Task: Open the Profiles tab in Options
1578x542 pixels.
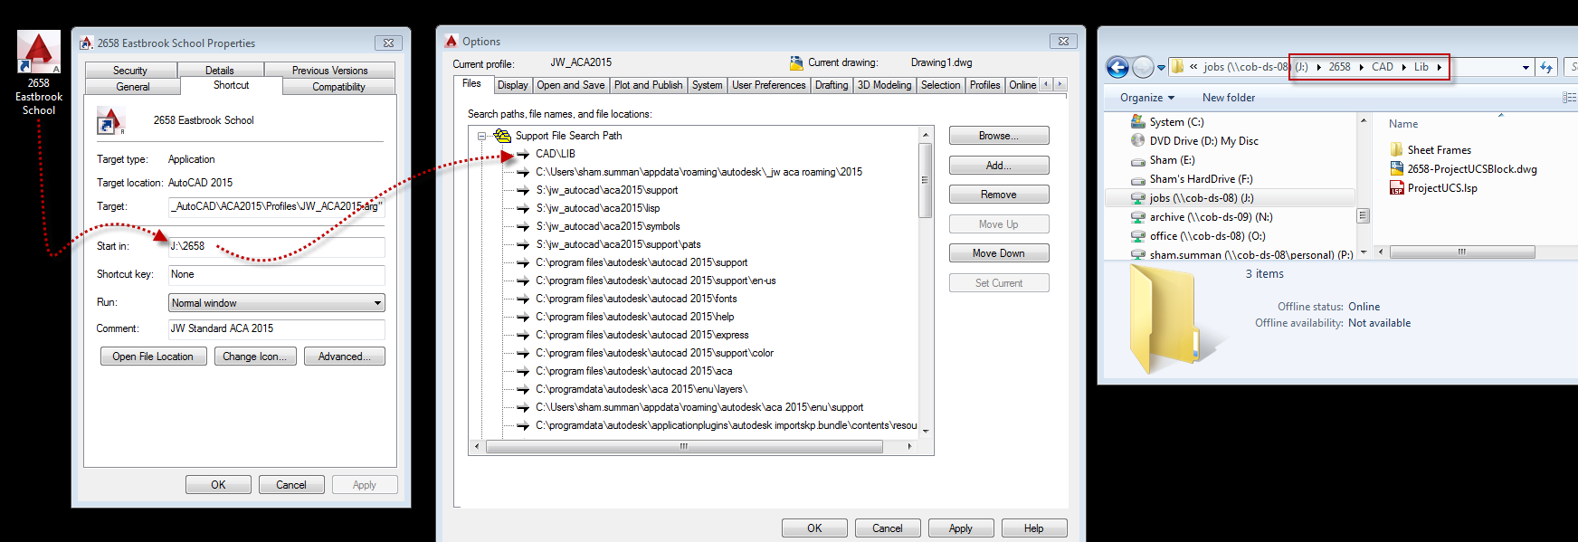Action: pyautogui.click(x=984, y=85)
